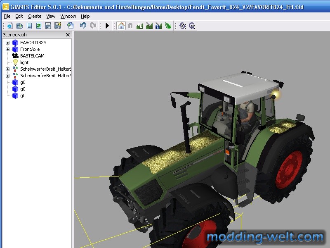Viewport: 330px width, 248px height.
Task: Click the tractor model in the viewport
Action: click(210, 160)
